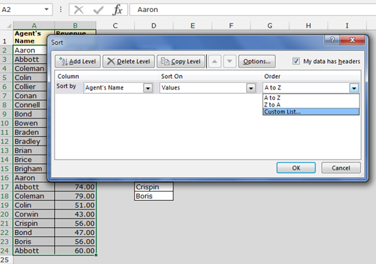The height and width of the screenshot is (264, 376).
Task: Click the Brigham cell
Action: 31,169
